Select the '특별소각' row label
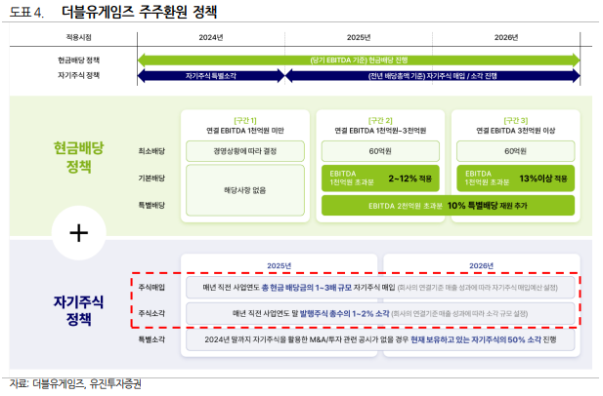Viewport: 603px width, 396px height. point(151,339)
